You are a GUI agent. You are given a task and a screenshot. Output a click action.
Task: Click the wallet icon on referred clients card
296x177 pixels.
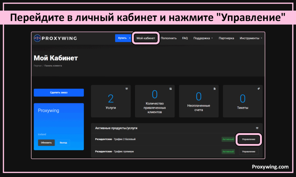tap(171, 89)
